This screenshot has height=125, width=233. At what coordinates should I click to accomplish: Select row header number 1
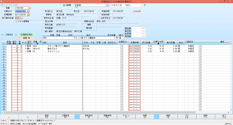[x=4, y=46]
